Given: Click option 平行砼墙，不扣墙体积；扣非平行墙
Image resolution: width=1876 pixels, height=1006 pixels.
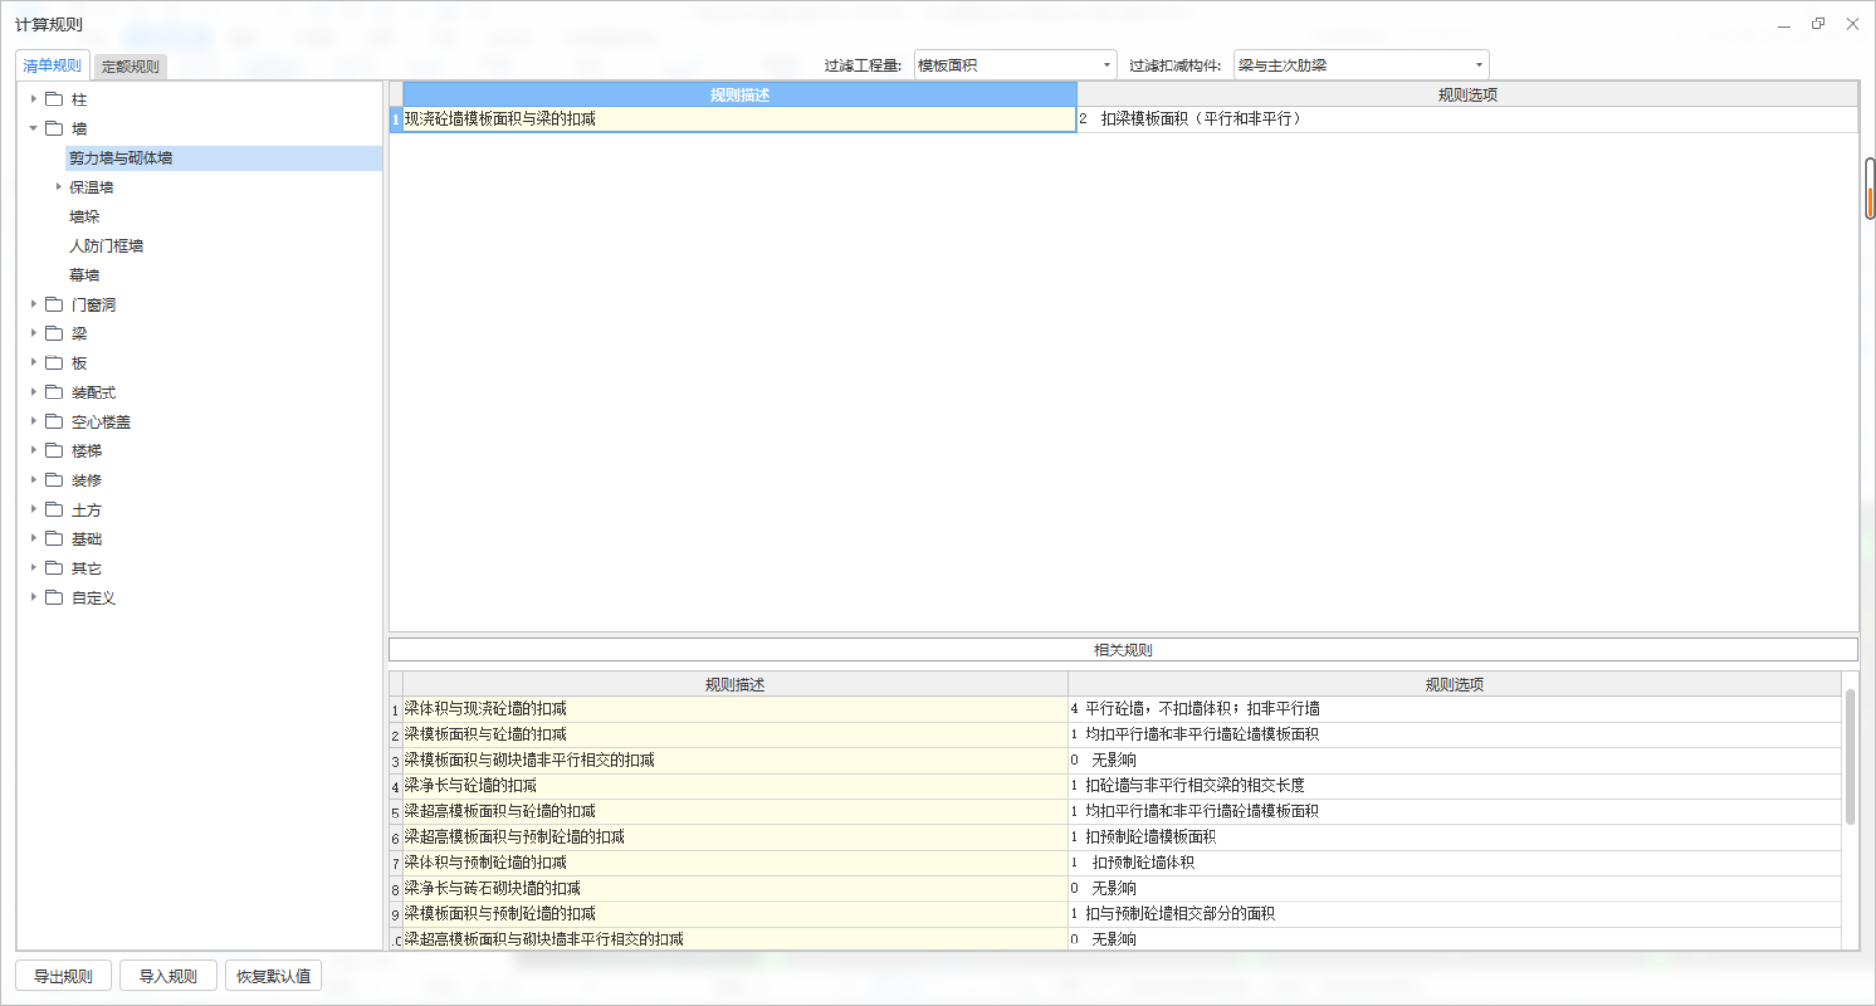Looking at the screenshot, I should tap(1454, 709).
